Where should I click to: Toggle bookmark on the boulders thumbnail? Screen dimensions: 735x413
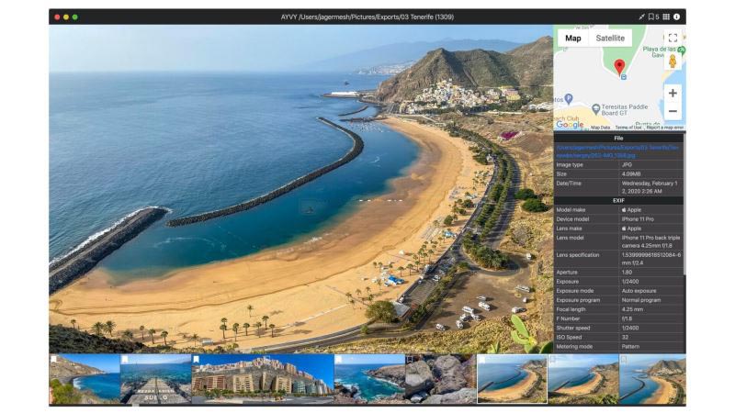(410, 359)
